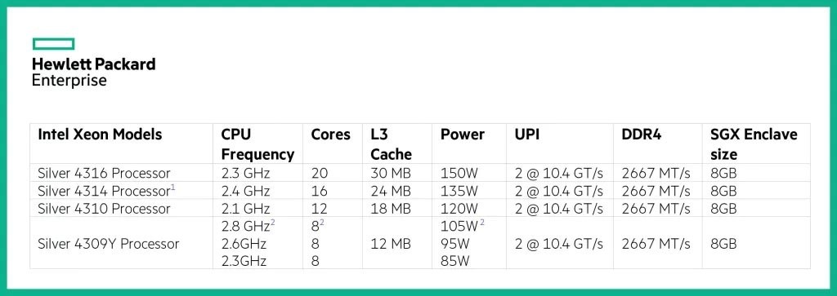Image resolution: width=837 pixels, height=296 pixels.
Task: Click the 2.8 GHz frequency cell
Action: point(248,226)
